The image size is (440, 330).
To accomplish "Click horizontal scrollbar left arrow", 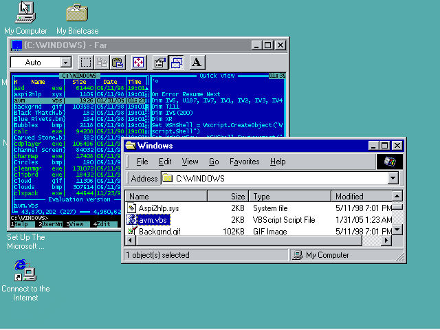I will [130, 241].
